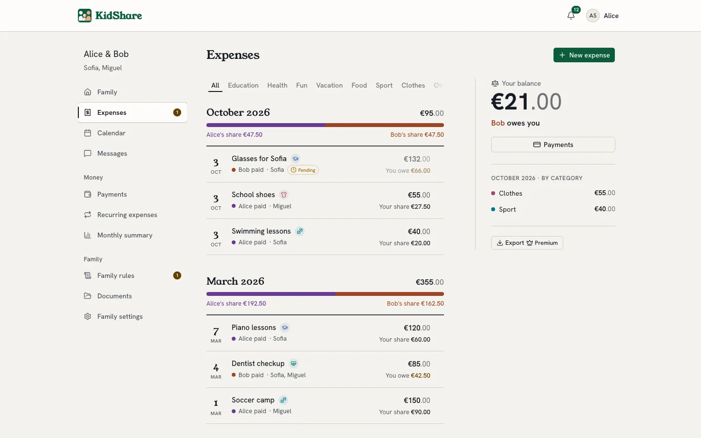The width and height of the screenshot is (701, 438).
Task: Open Family settings
Action: pos(132,316)
